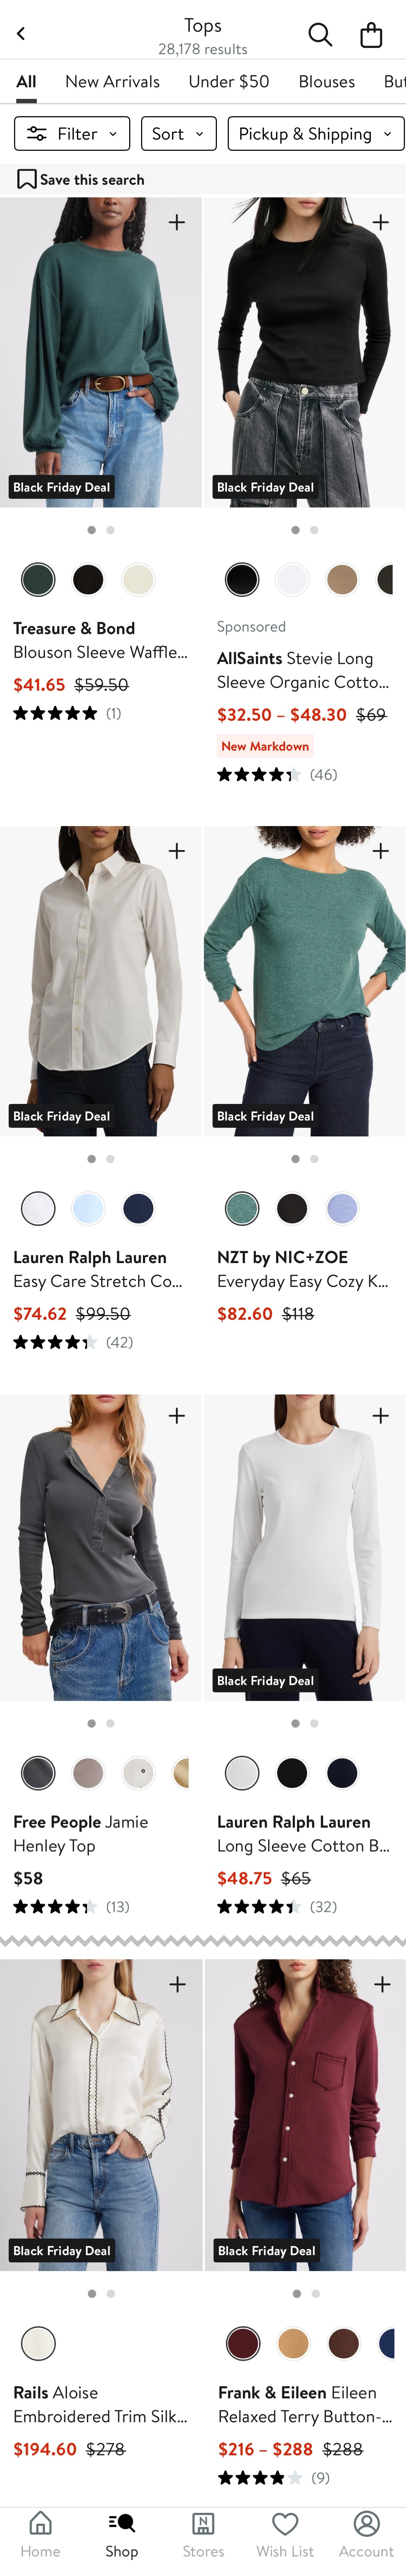Expand the Sort dropdown

click(178, 134)
